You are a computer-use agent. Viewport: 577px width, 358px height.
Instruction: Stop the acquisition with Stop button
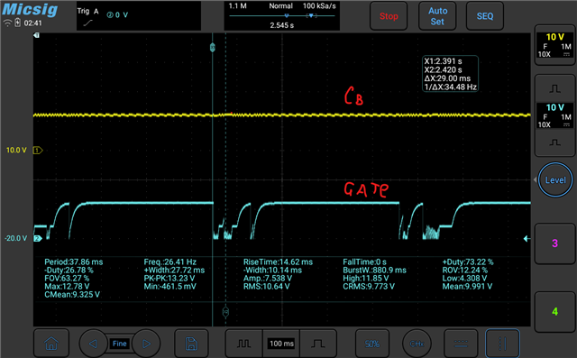(389, 16)
